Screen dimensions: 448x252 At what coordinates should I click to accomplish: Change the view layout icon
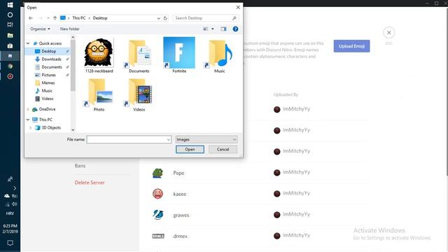[205, 29]
